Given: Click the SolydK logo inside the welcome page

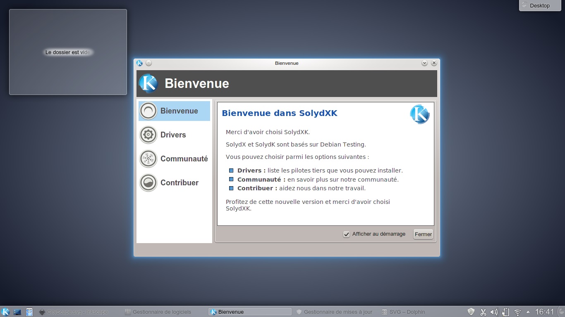Looking at the screenshot, I should 420,114.
